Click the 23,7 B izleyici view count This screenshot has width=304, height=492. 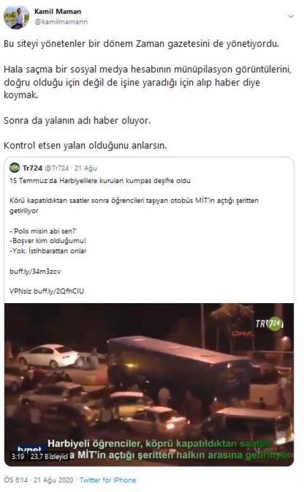click(49, 456)
